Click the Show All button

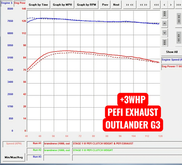click(172, 52)
